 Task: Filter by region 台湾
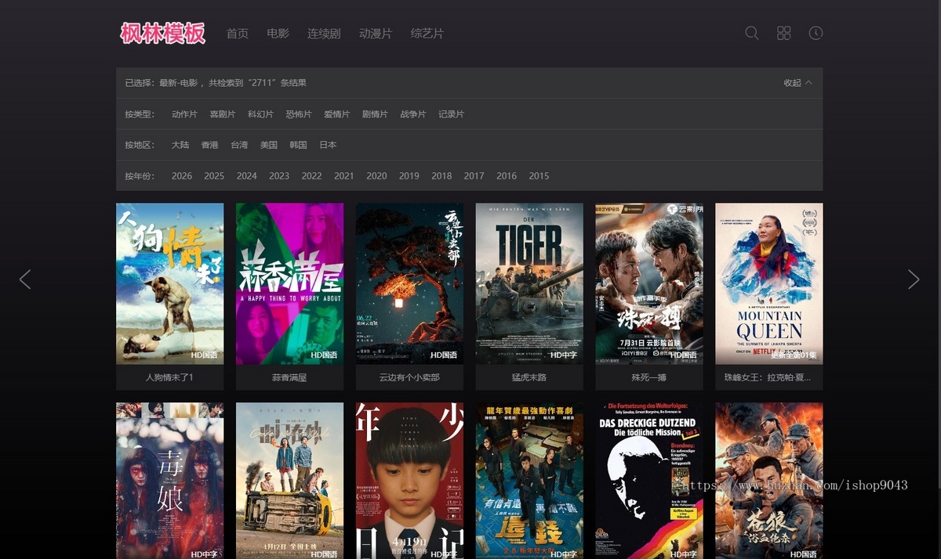239,145
